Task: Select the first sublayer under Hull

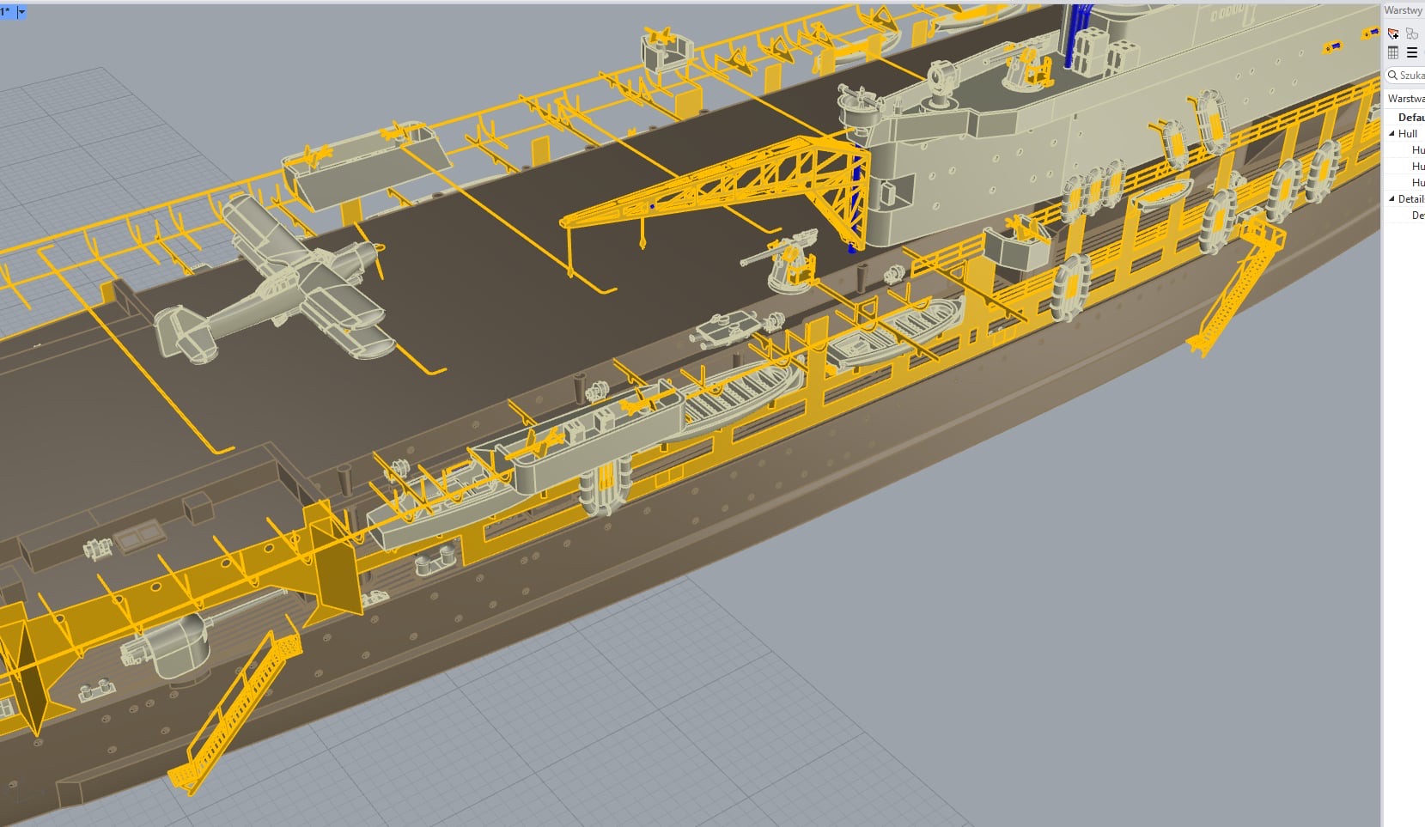Action: [x=1404, y=149]
